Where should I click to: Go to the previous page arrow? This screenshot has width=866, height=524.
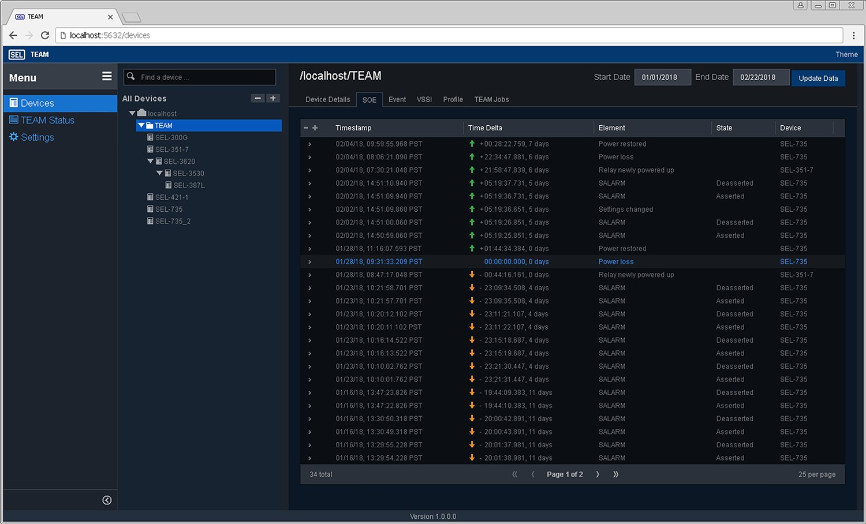533,474
